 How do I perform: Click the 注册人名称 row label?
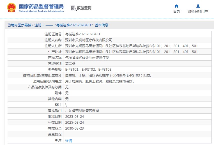click(x=53, y=40)
